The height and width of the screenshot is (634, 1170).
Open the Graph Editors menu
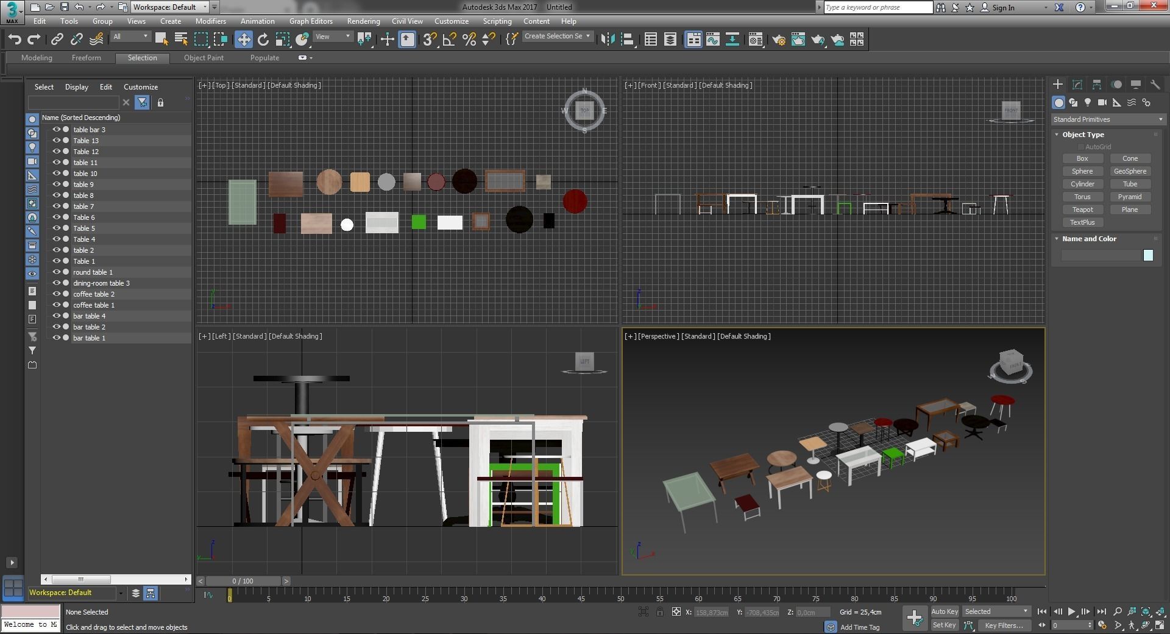[311, 21]
